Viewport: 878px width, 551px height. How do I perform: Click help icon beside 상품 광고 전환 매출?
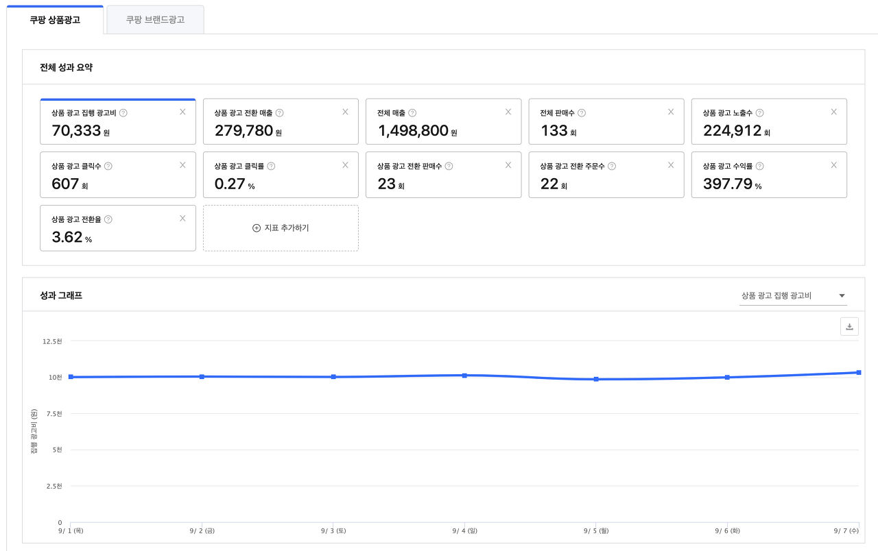click(279, 113)
